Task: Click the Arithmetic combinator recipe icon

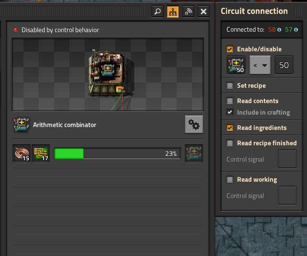Action: (22, 125)
